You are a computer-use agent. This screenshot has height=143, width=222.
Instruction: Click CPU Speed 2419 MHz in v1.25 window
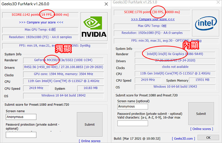coord(148,80)
